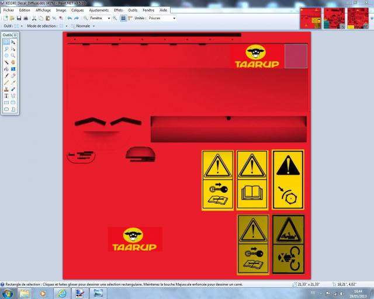This screenshot has width=374, height=299.
Task: Switch to the third image thumbnail
Action: pos(358,18)
